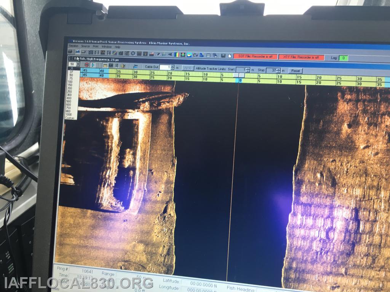Click the left-pointing gray speaker-shaped icon

170,54
